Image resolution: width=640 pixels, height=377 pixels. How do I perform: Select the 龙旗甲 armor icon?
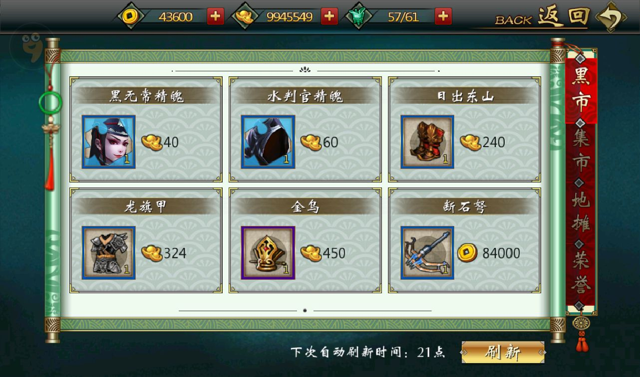(109, 253)
